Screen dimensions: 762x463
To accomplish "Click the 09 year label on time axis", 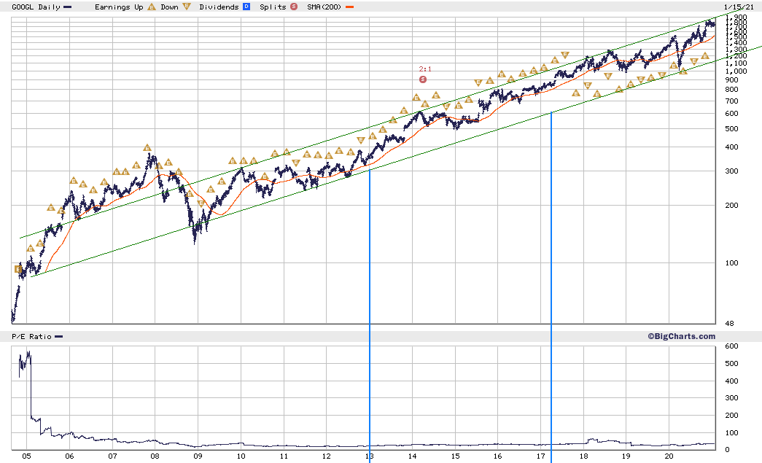I will pyautogui.click(x=198, y=456).
